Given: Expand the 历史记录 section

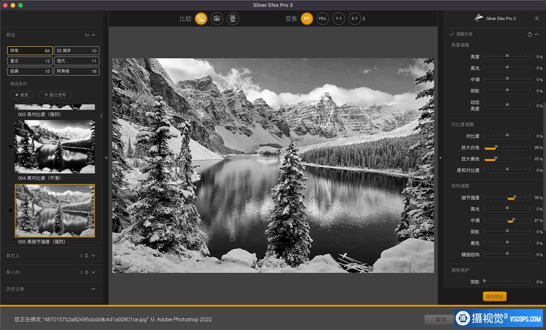Looking at the screenshot, I should 93,289.
